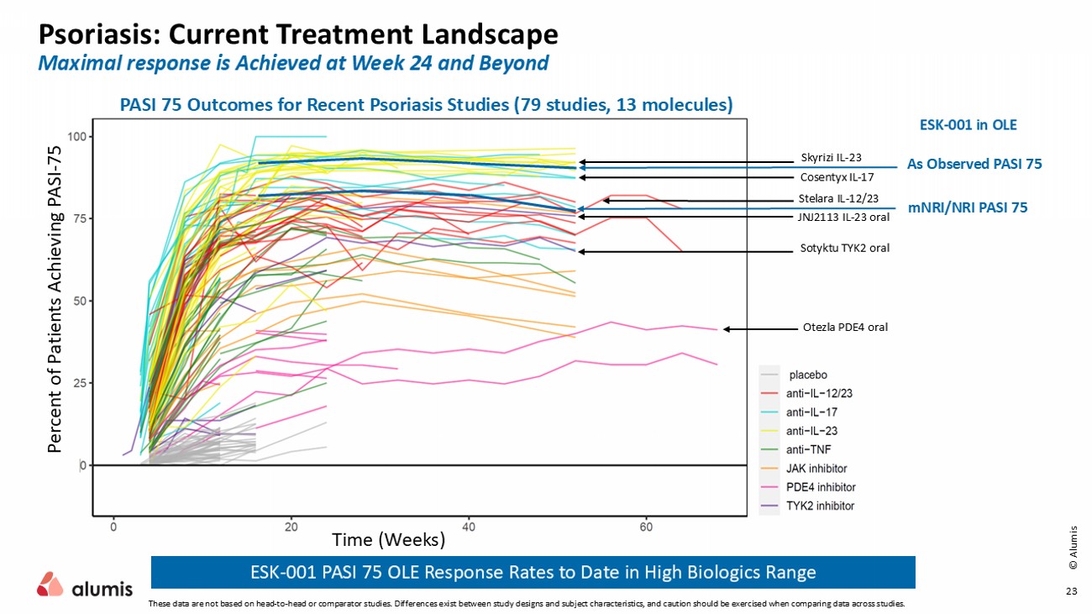Image resolution: width=1092 pixels, height=614 pixels.
Task: Click the arrow pointing from Sotyktu TYK2 oral
Action: coord(687,251)
